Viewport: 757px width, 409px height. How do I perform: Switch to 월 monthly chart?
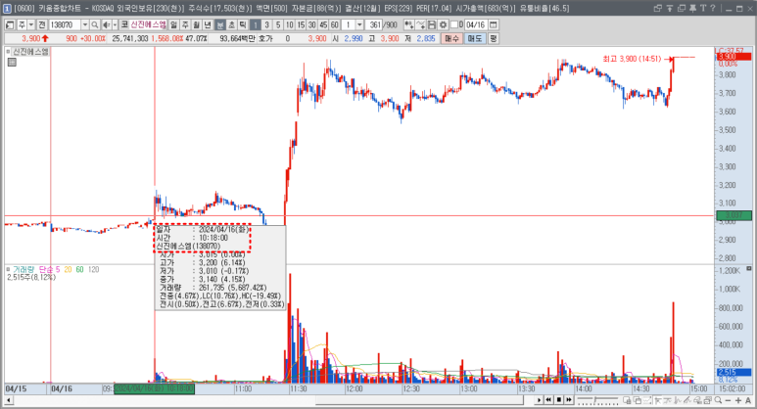click(x=197, y=25)
